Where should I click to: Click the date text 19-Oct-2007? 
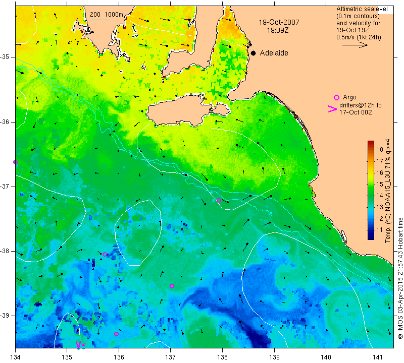[x=279, y=22]
